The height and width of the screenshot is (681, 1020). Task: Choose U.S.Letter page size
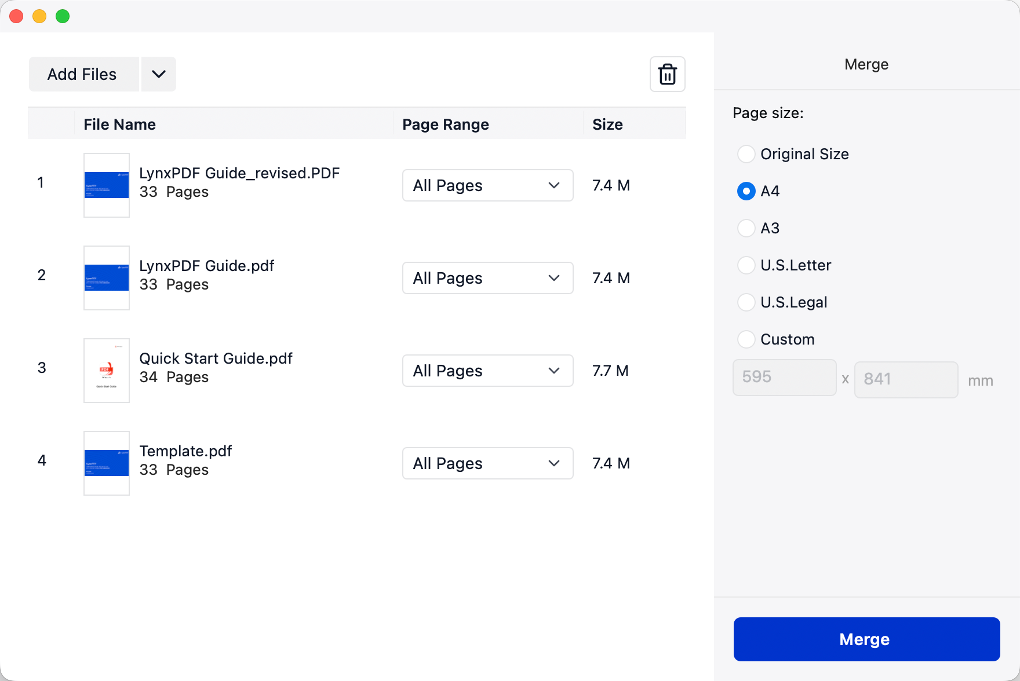pos(746,265)
